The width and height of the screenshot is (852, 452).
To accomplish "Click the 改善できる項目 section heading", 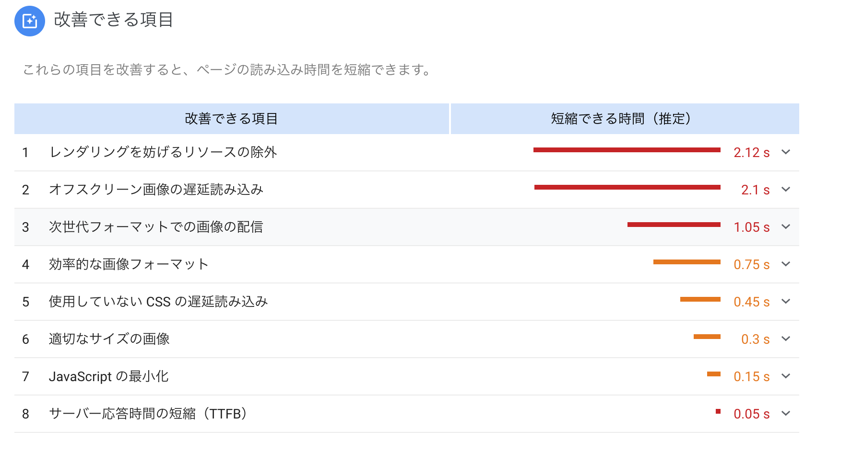I will (x=113, y=20).
